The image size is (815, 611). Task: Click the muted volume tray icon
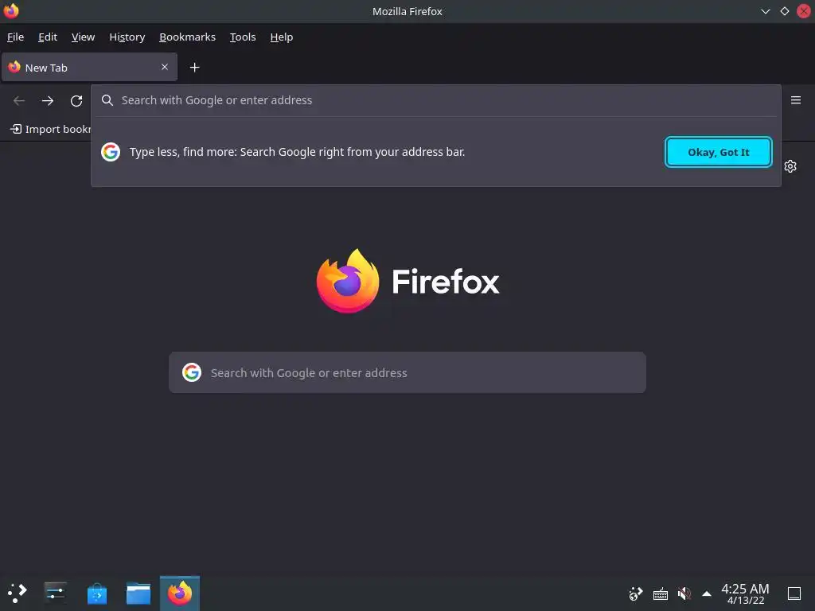pos(684,593)
